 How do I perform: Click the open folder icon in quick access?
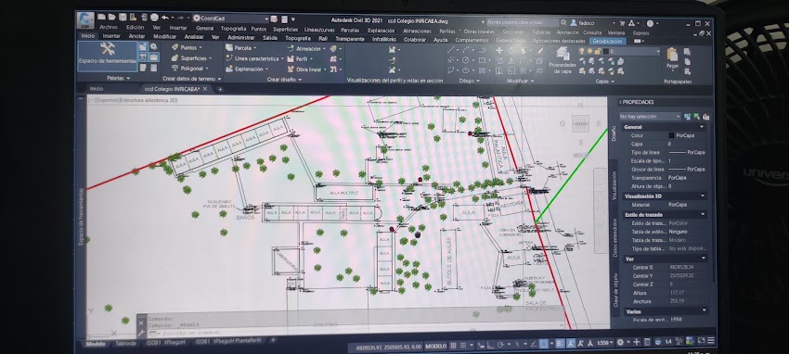[x=111, y=18]
